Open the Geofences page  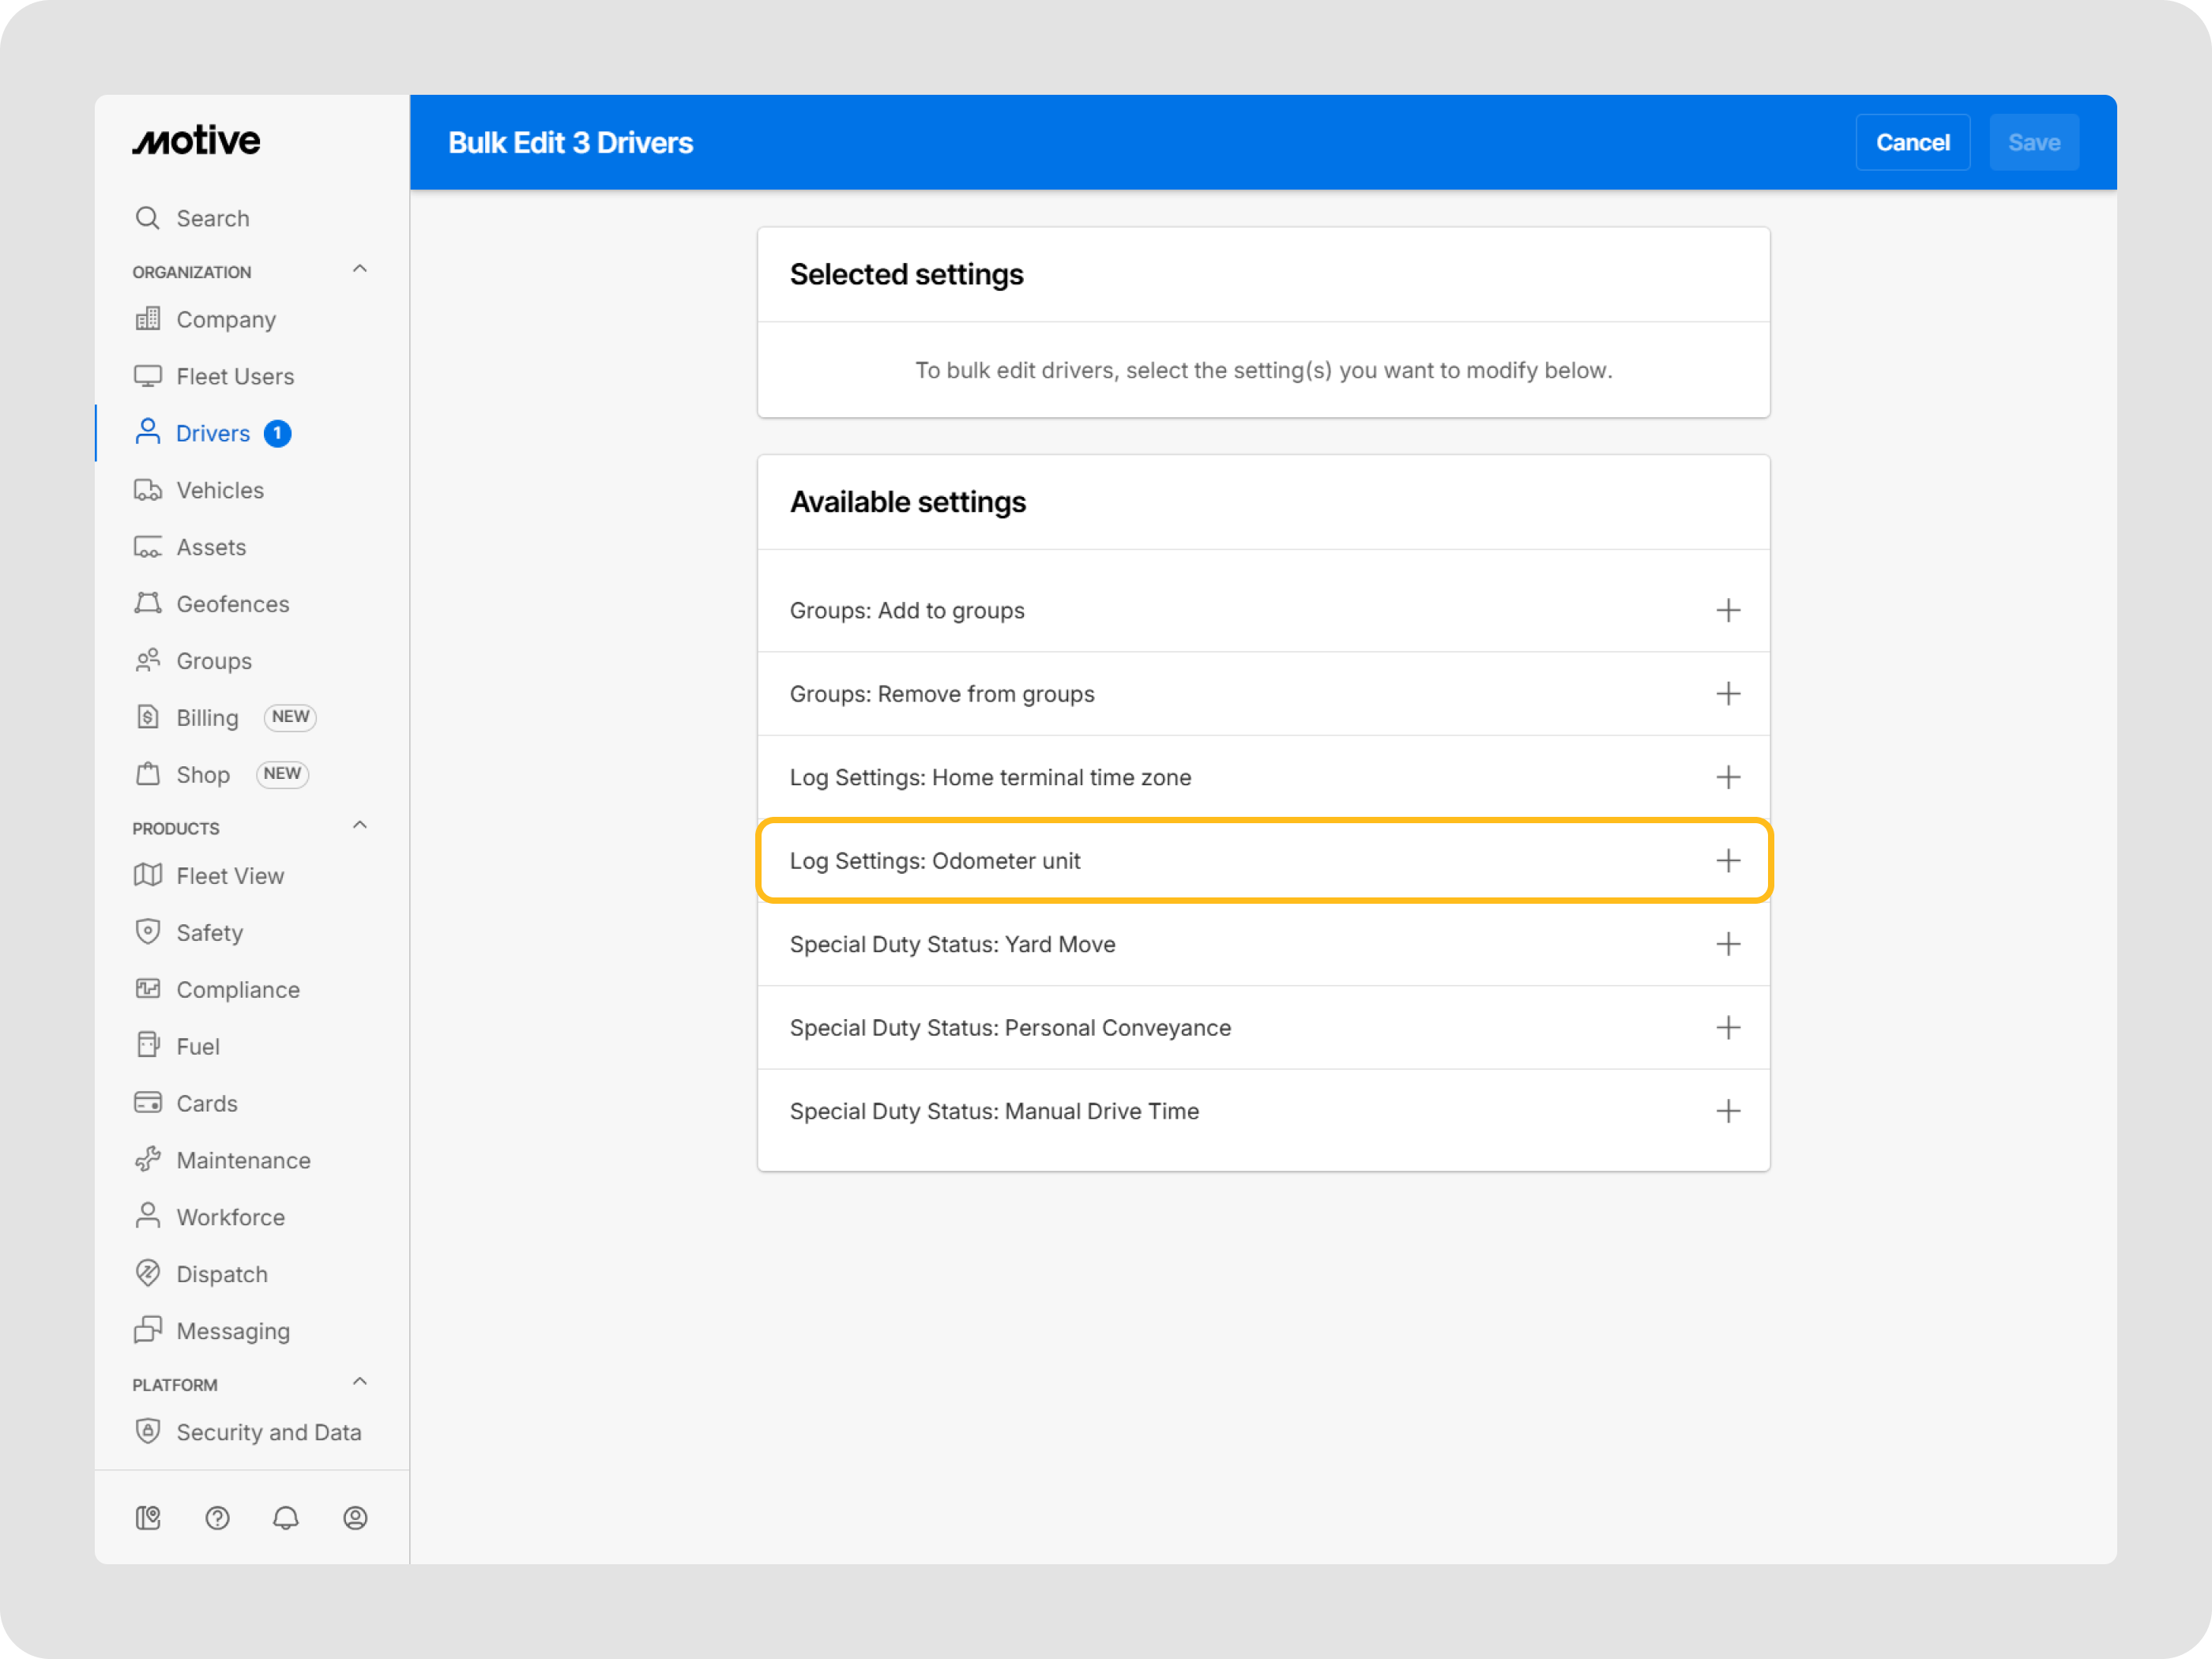(232, 604)
